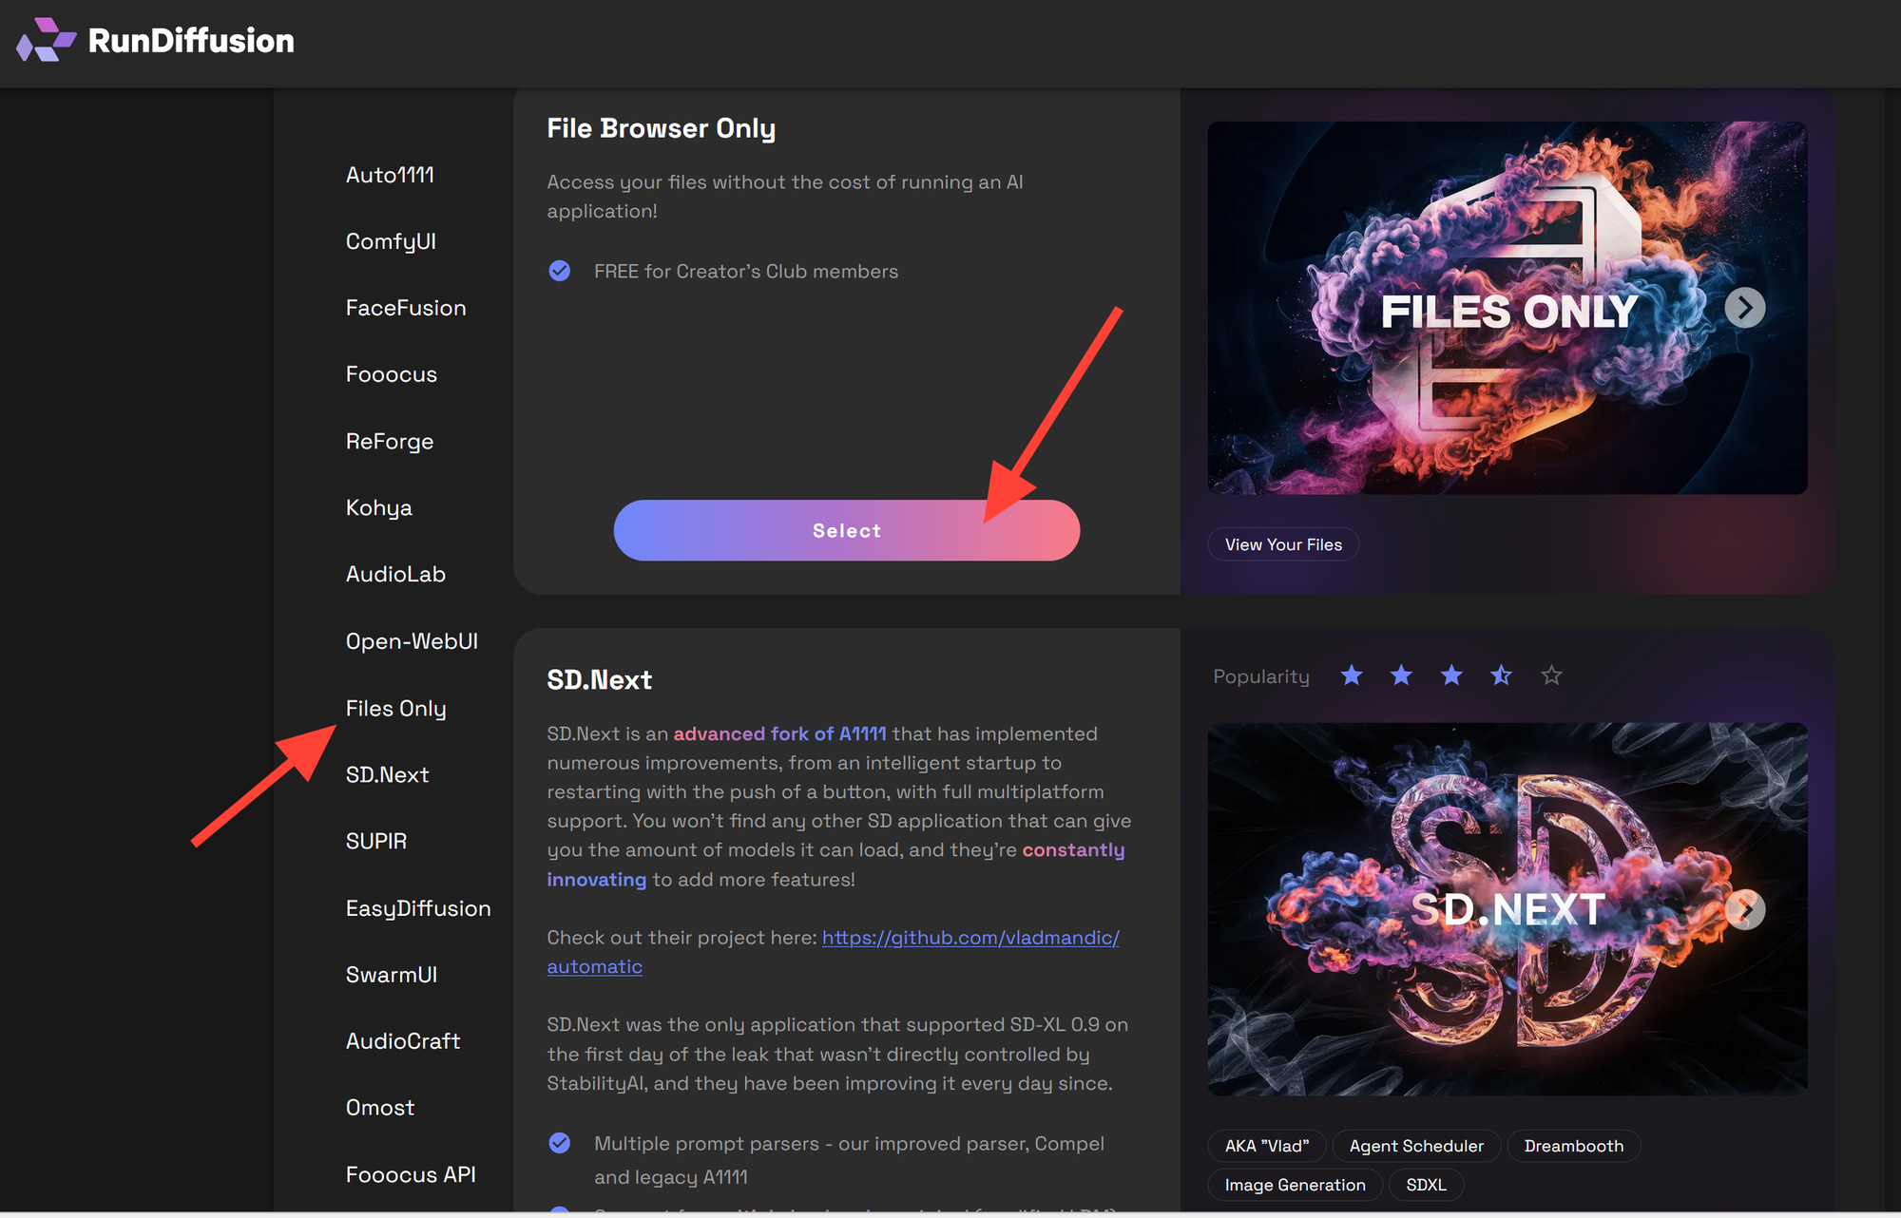This screenshot has height=1218, width=1901.
Task: Click the empty fifth popularity star
Action: tap(1551, 676)
